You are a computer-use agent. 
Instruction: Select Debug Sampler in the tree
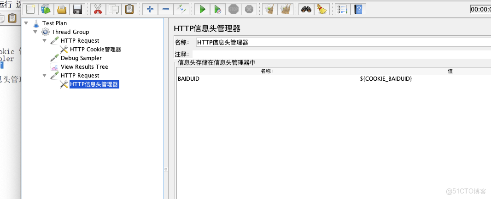pos(81,58)
